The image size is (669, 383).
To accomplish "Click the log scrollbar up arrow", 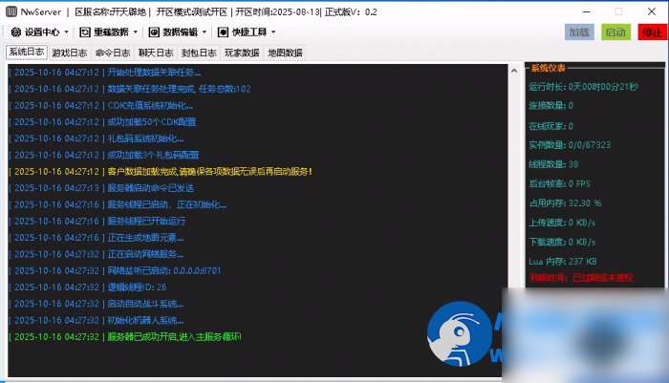I will pyautogui.click(x=514, y=71).
